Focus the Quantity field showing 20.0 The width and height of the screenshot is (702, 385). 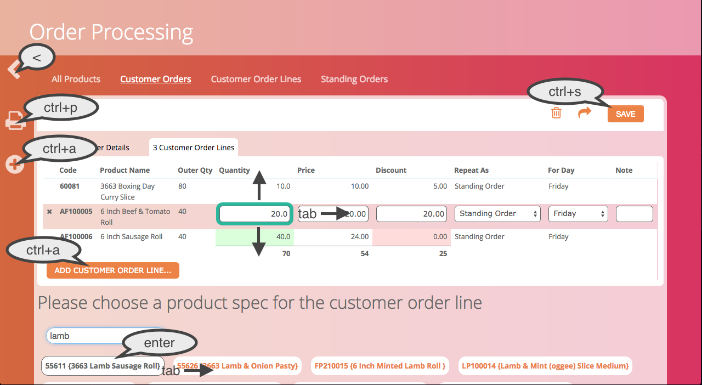[254, 214]
